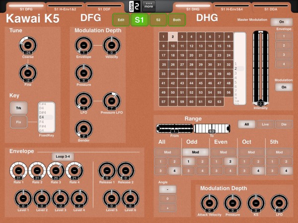Click the Envelope modulation depth knob
The image size is (298, 223).
click(83, 45)
